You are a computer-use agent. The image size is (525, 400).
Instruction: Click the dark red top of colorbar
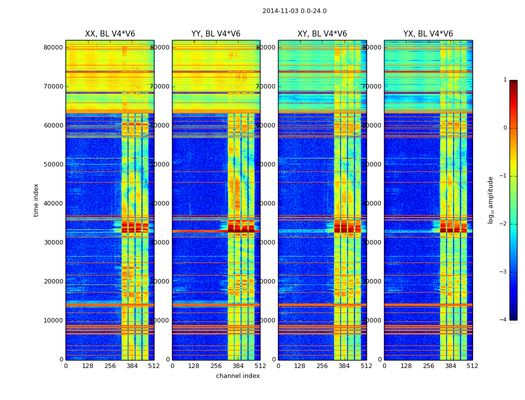513,82
